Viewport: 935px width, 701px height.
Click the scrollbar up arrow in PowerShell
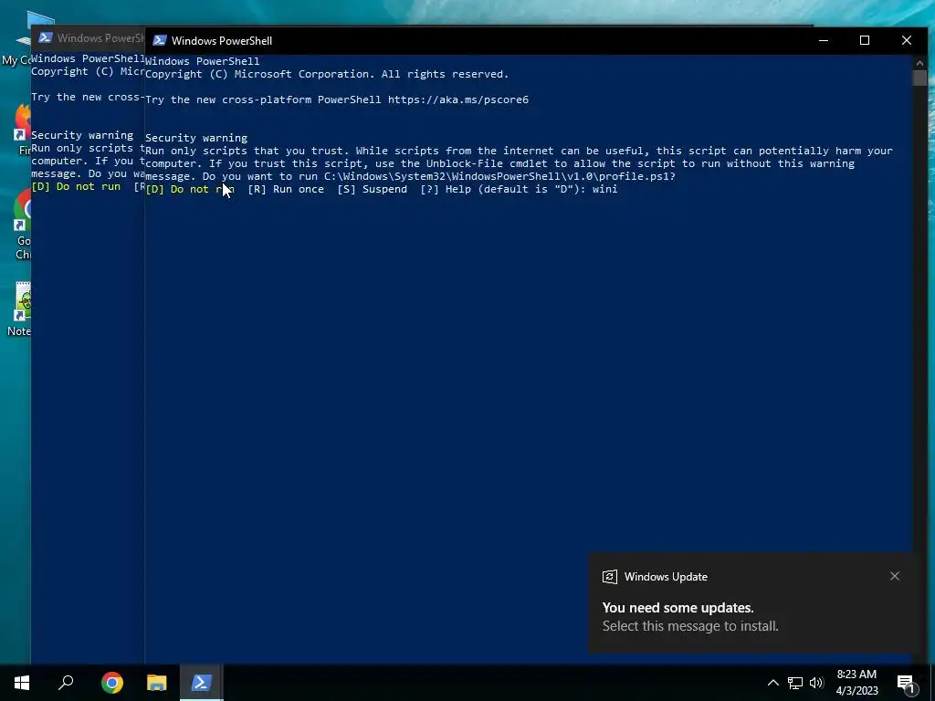point(919,63)
